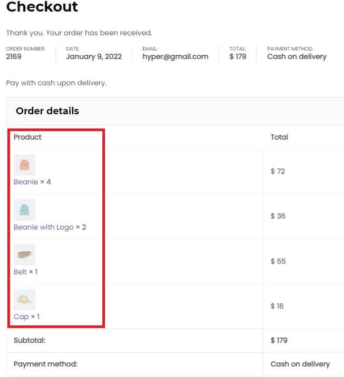344x377 pixels.
Task: Click Cash on delivery in order summary
Action: [297, 56]
